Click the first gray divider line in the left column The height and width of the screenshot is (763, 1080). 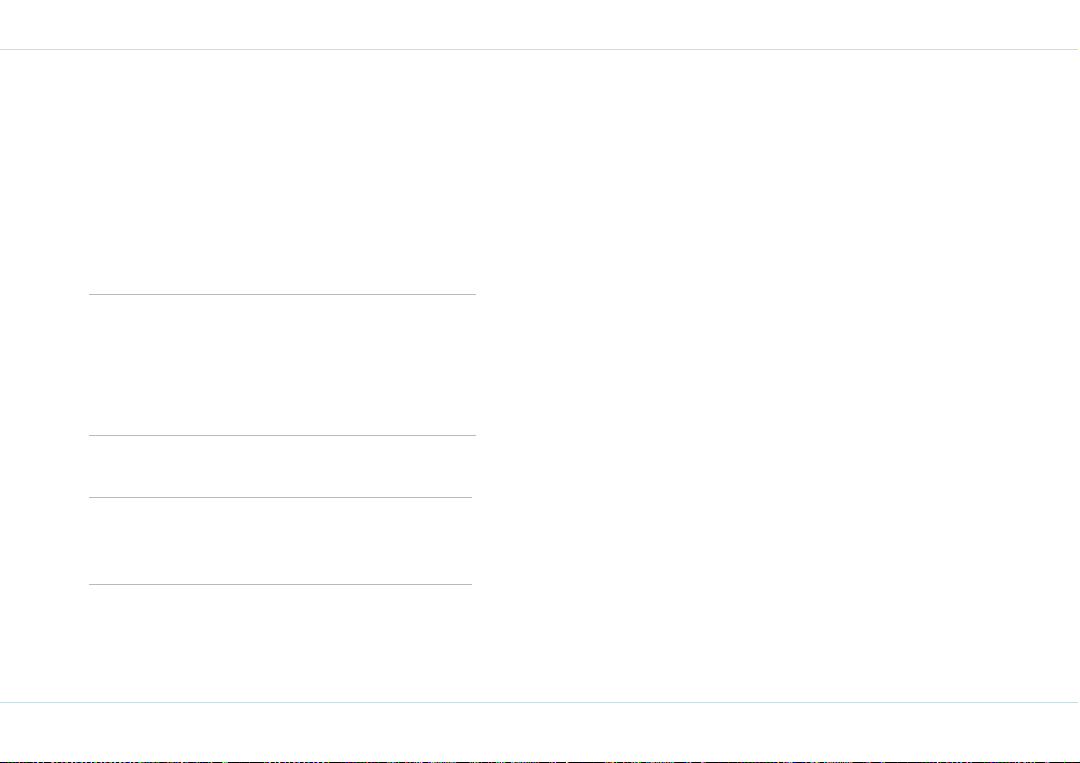pos(282,294)
